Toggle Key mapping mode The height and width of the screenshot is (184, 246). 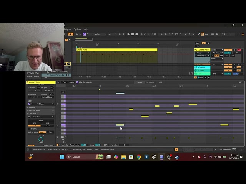coord(206,34)
